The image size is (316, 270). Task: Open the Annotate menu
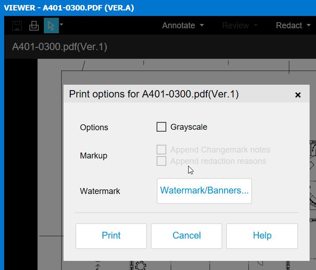pyautogui.click(x=183, y=25)
